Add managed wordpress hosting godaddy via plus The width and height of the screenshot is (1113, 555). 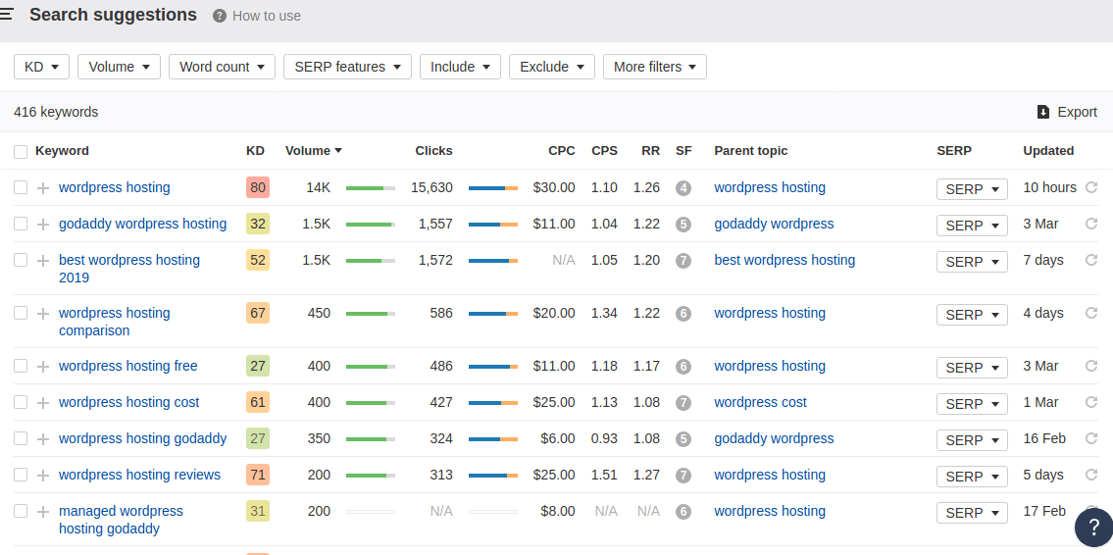click(43, 512)
